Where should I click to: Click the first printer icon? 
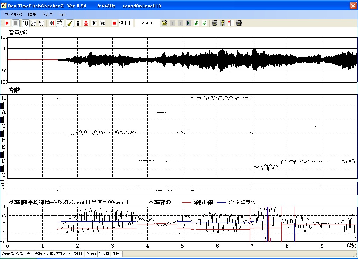[x=214, y=23]
